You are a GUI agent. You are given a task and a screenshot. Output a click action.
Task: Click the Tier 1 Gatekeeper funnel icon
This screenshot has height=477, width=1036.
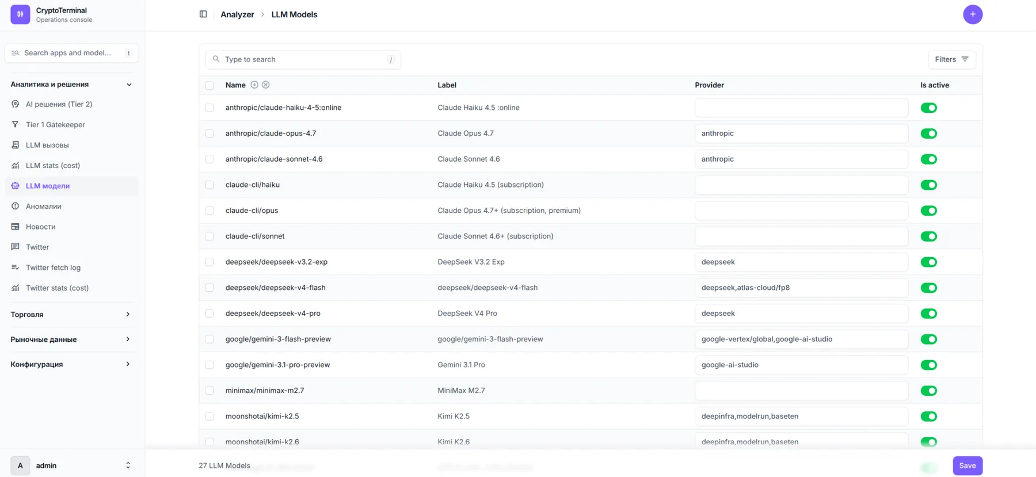coord(16,124)
